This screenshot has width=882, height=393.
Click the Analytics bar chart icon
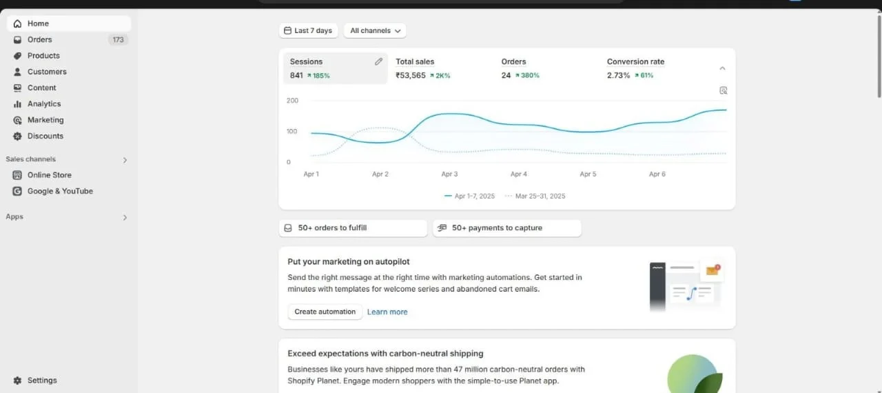pos(18,104)
